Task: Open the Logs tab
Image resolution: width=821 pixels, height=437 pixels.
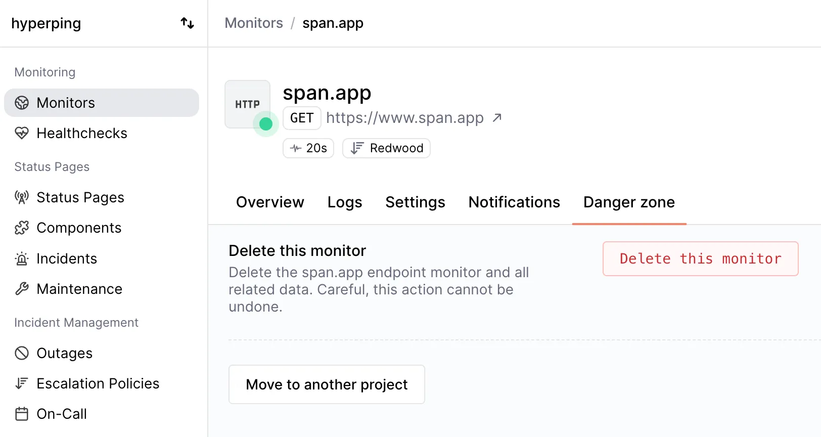Action: pyautogui.click(x=345, y=202)
